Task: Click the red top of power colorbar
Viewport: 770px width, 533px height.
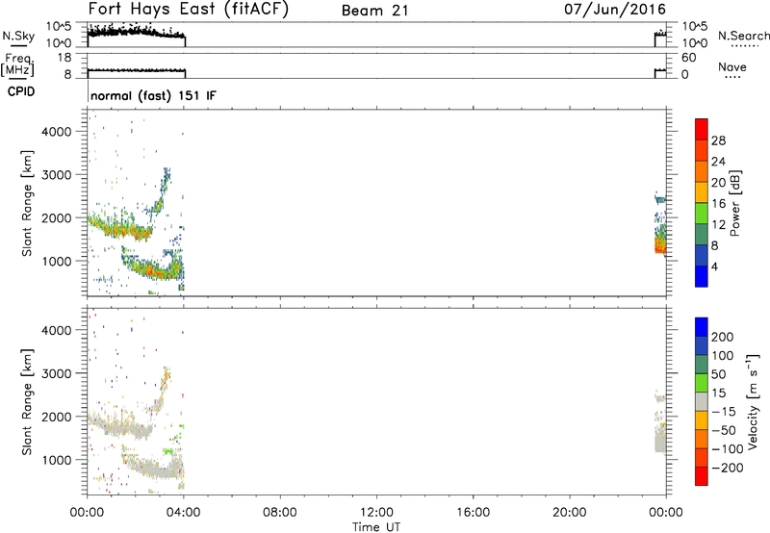Action: coord(702,129)
